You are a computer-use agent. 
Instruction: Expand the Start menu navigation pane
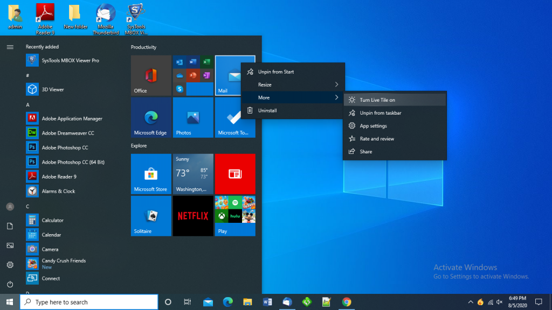(x=10, y=46)
